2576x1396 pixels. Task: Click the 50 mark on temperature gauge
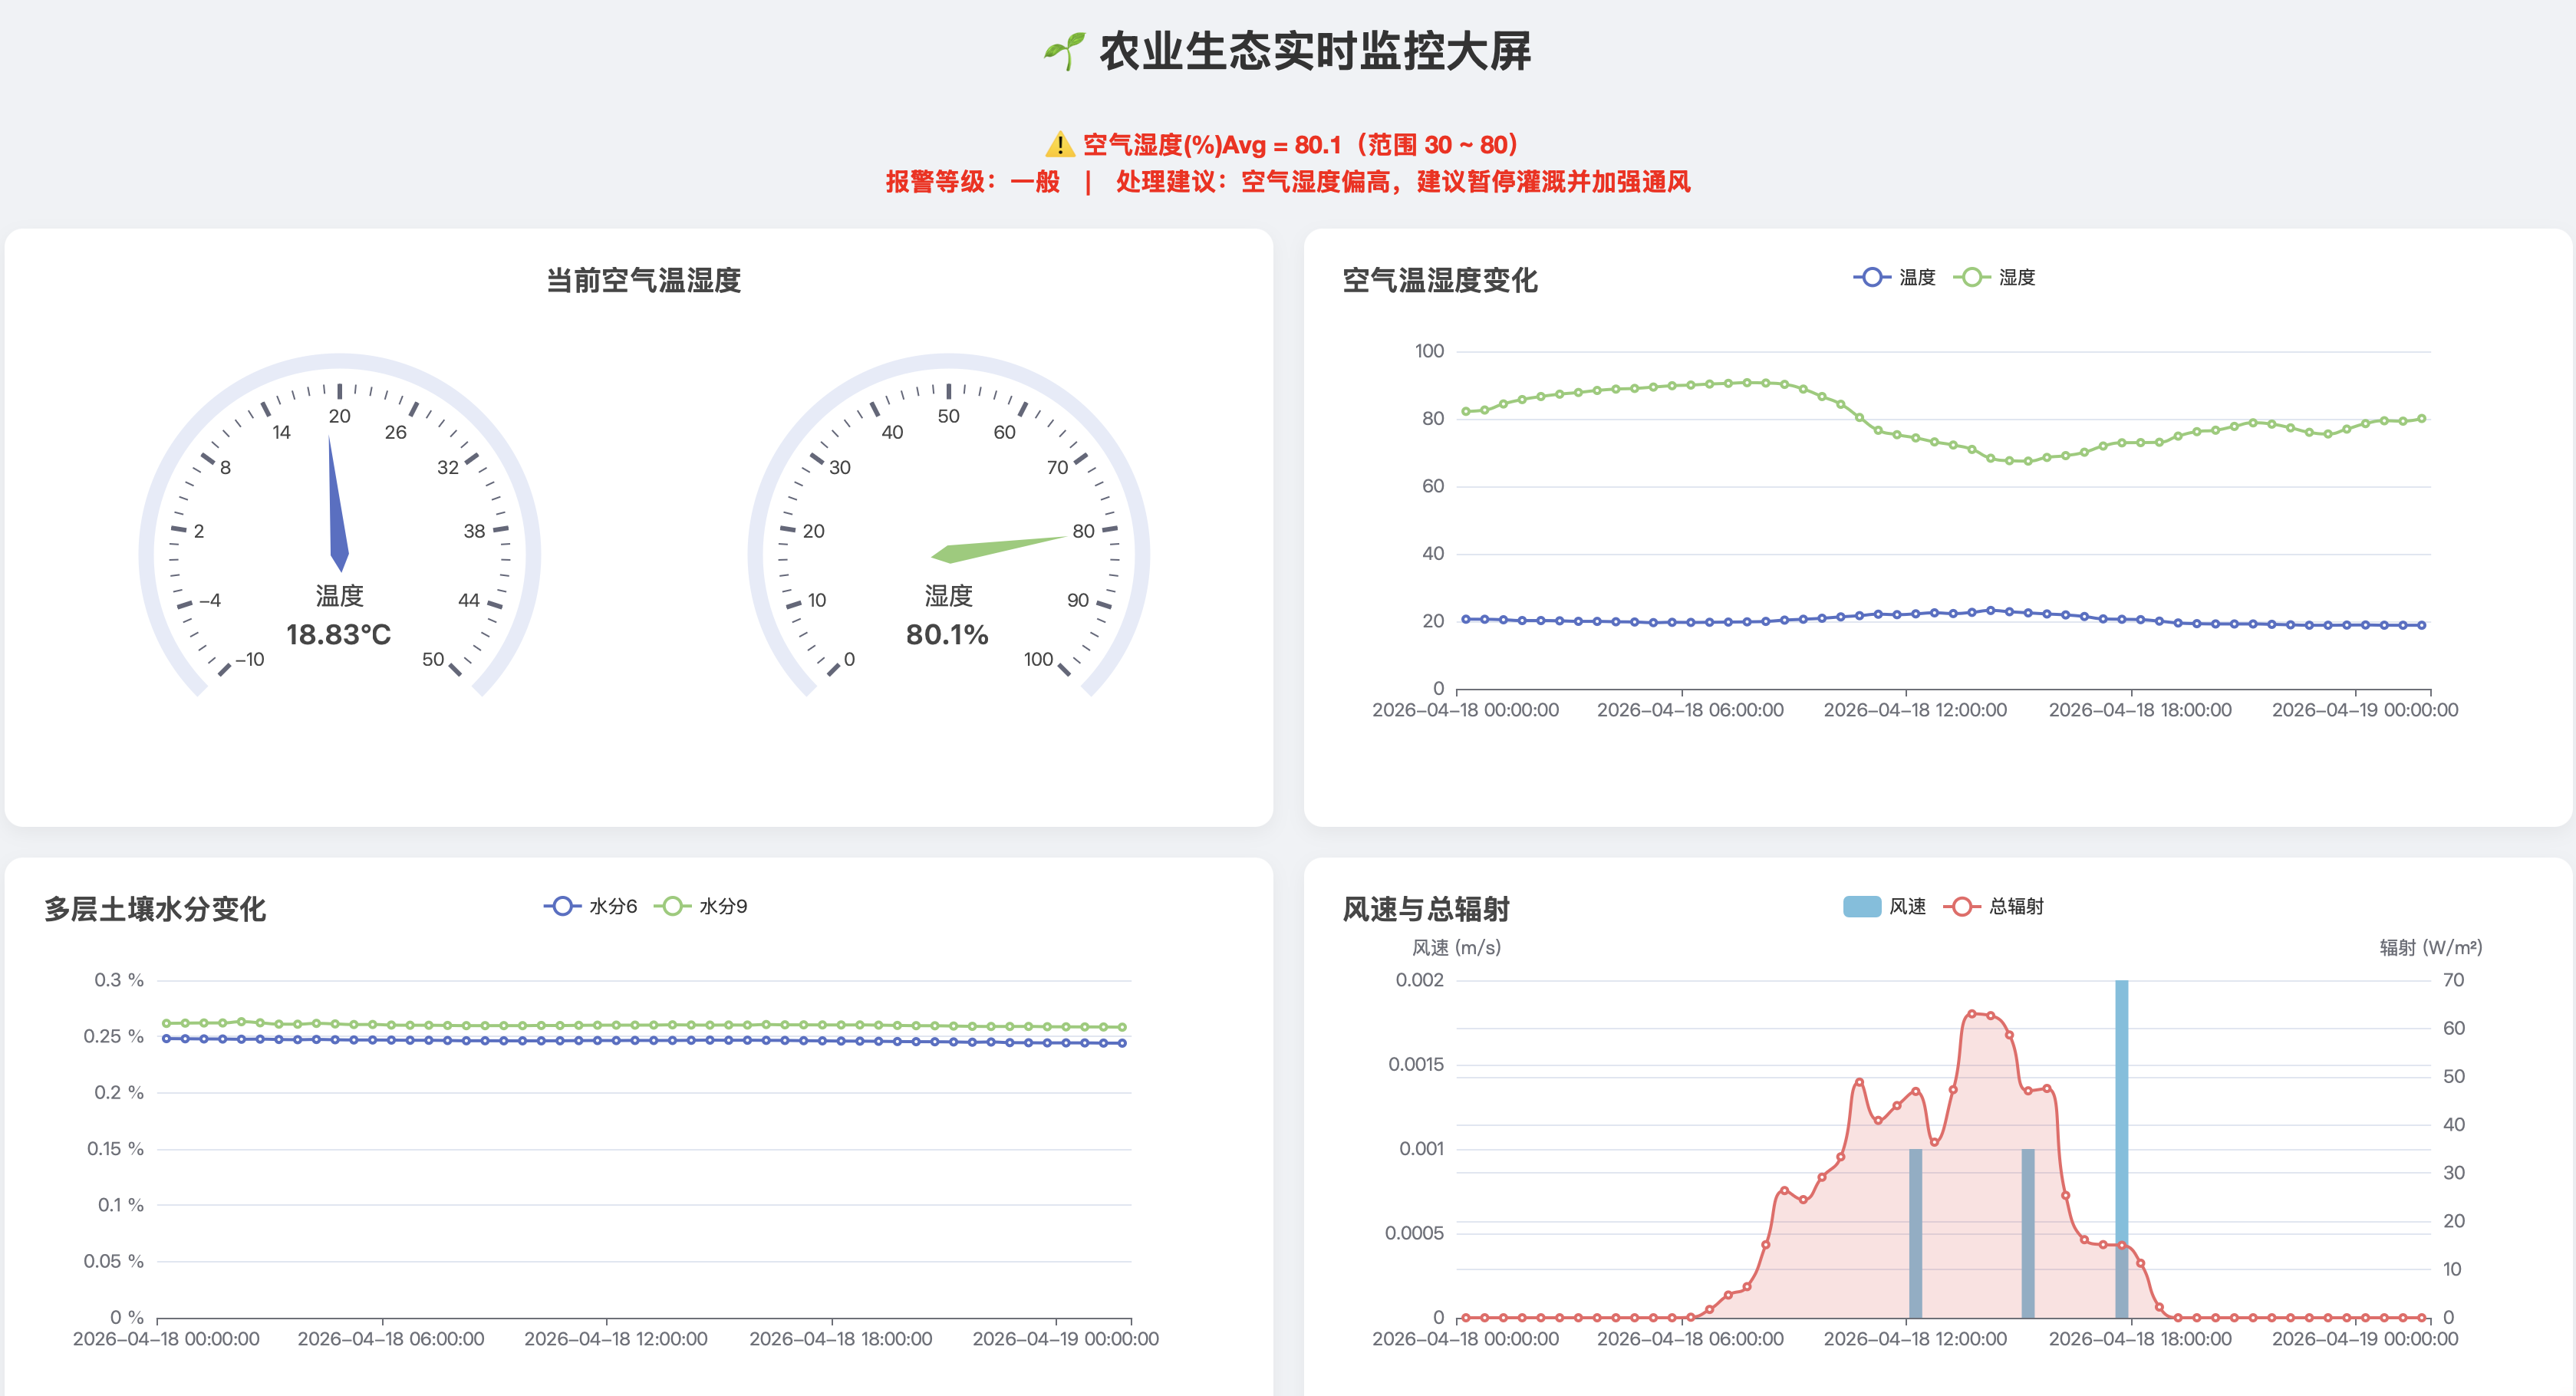coord(432,660)
